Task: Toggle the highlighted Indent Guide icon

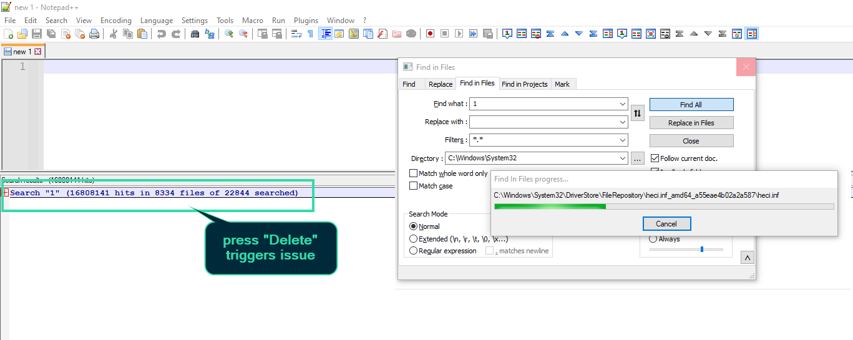Action: point(325,34)
